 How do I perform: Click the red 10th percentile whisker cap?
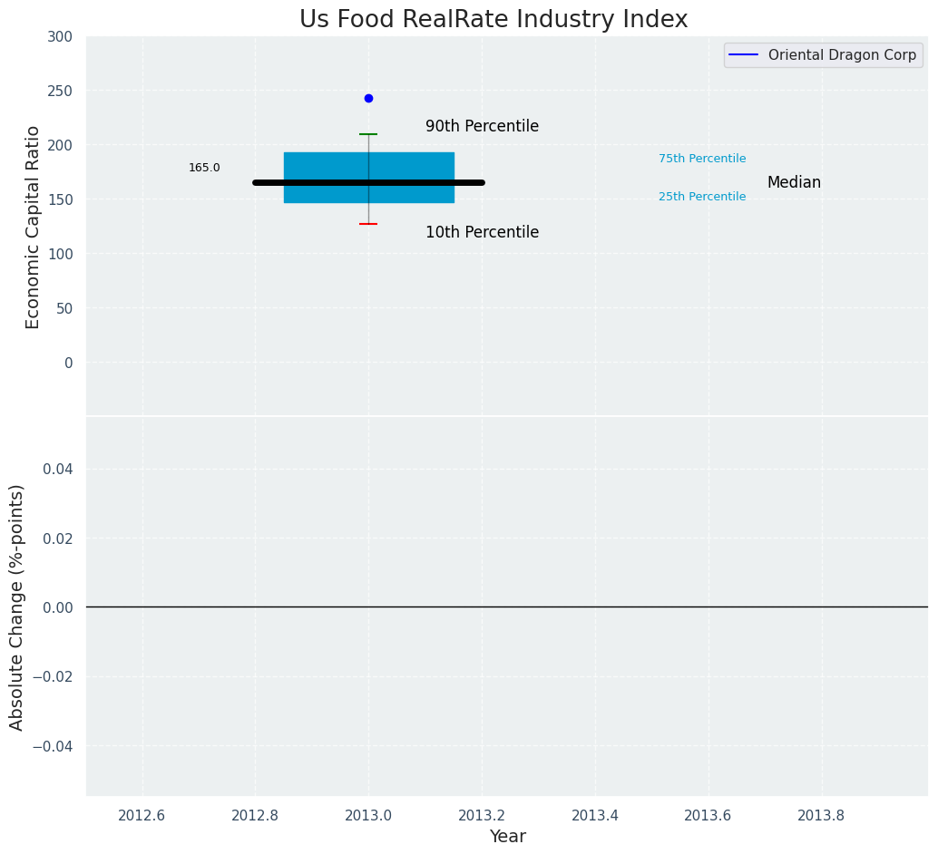368,224
